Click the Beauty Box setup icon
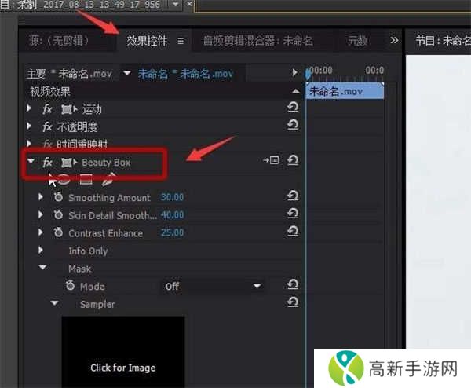 click(272, 160)
